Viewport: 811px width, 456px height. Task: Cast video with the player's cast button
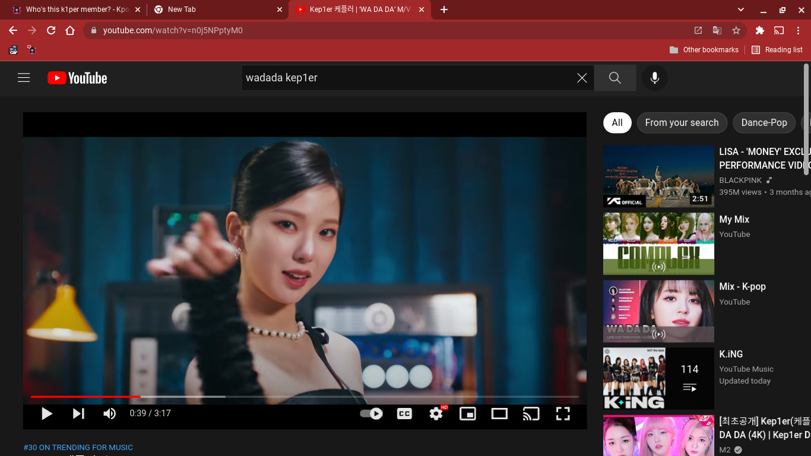531,413
